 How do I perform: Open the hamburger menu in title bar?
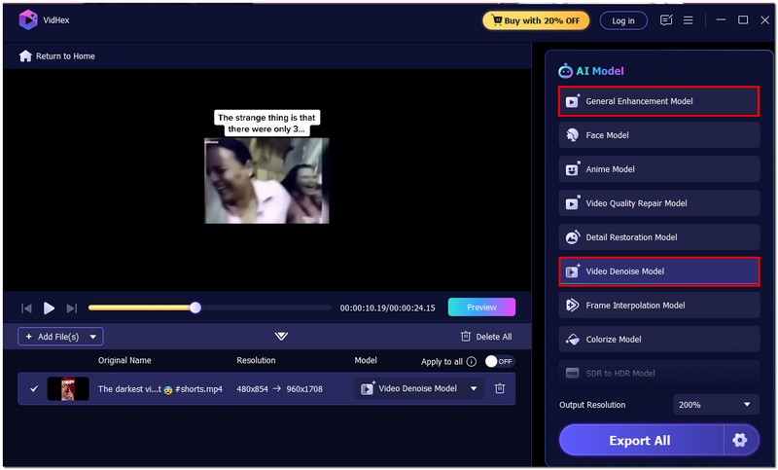click(689, 20)
